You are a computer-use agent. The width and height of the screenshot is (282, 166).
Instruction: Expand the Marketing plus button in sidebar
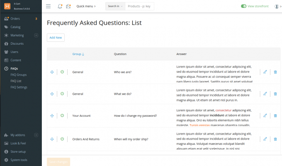tap(36, 35)
